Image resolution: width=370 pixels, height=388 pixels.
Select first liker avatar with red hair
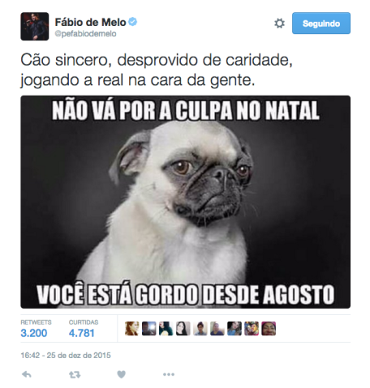131,329
